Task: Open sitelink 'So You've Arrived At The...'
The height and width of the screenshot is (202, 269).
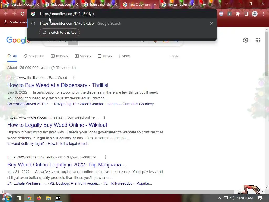Action: [x=29, y=104]
